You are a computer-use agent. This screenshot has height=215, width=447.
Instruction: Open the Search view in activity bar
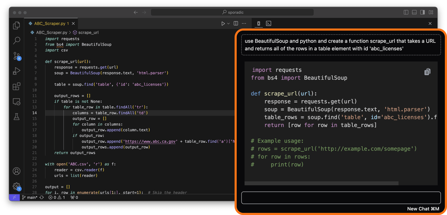(16, 40)
